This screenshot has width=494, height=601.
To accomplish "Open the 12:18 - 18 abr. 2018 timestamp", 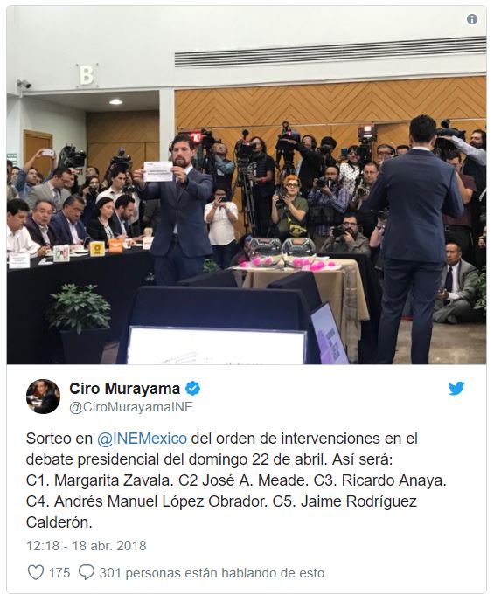I will [87, 545].
